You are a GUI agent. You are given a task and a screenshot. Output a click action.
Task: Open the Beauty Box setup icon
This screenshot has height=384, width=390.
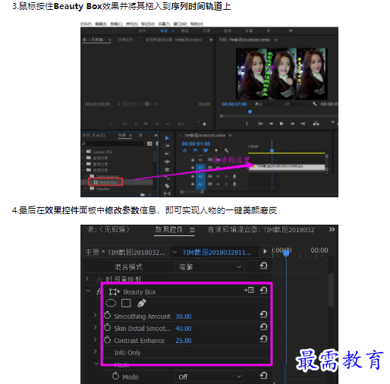click(x=249, y=290)
